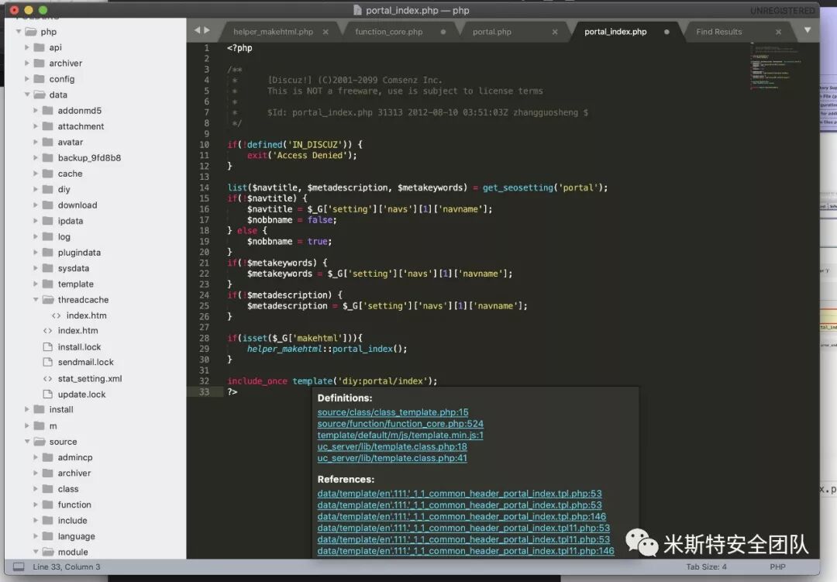The height and width of the screenshot is (582, 837).
Task: Open the Find Results tab
Action: [x=718, y=32]
